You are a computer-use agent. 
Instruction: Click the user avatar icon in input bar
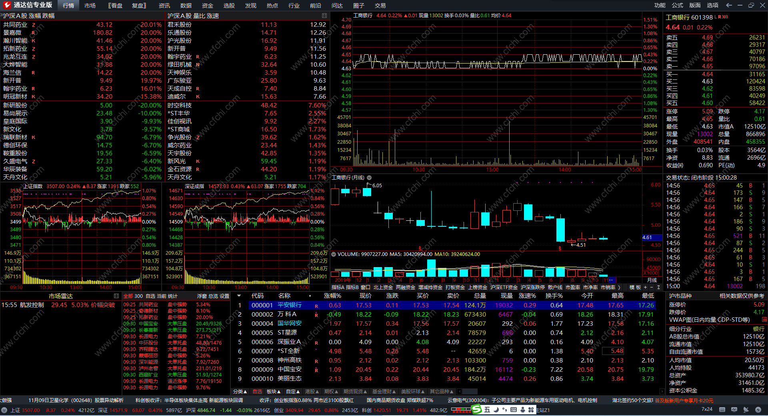(522, 410)
